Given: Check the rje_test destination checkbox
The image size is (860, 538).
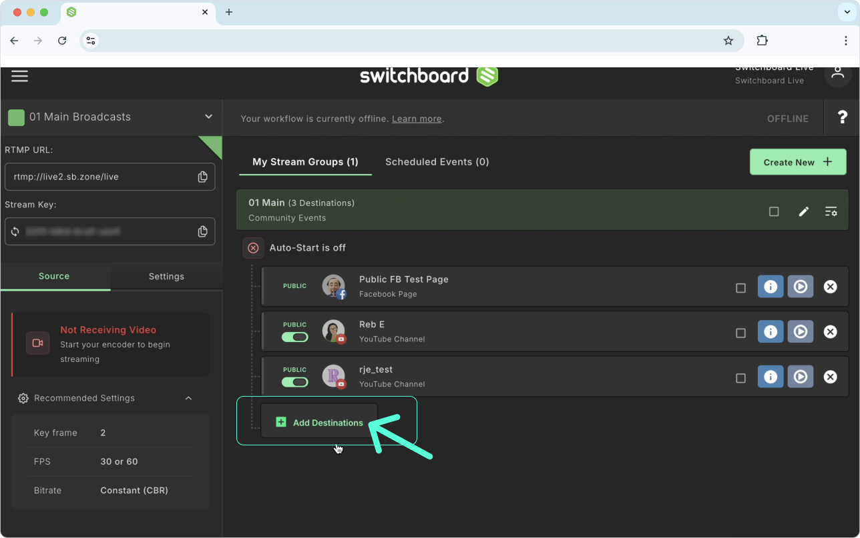Looking at the screenshot, I should [740, 378].
